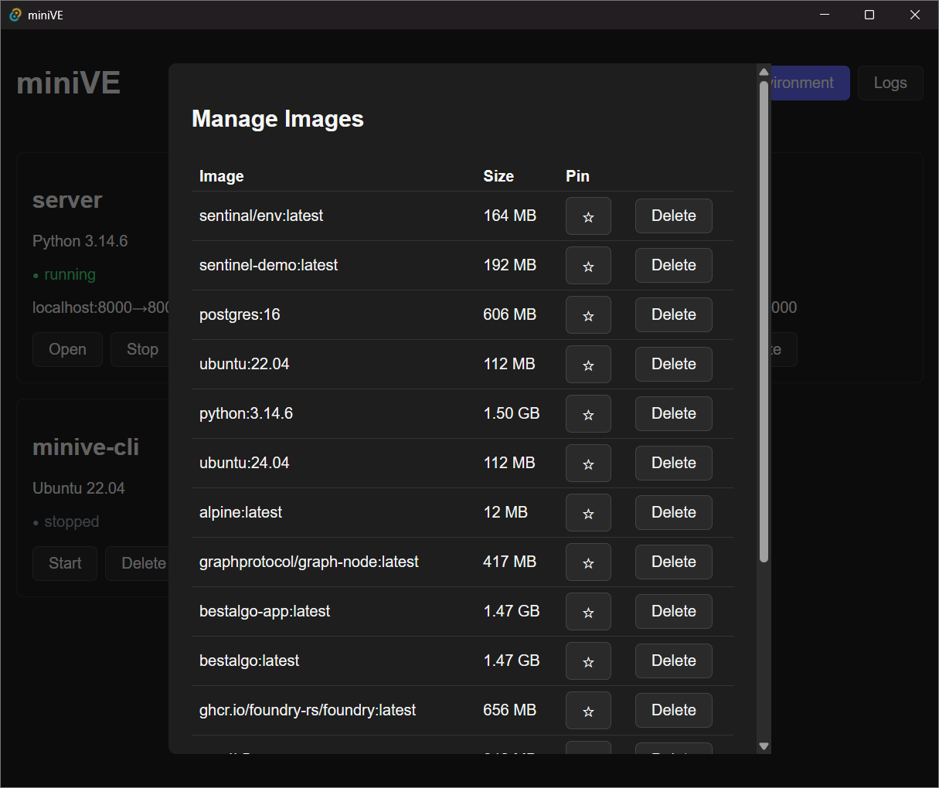Delete the ubuntu:24.04 image

pos(674,463)
